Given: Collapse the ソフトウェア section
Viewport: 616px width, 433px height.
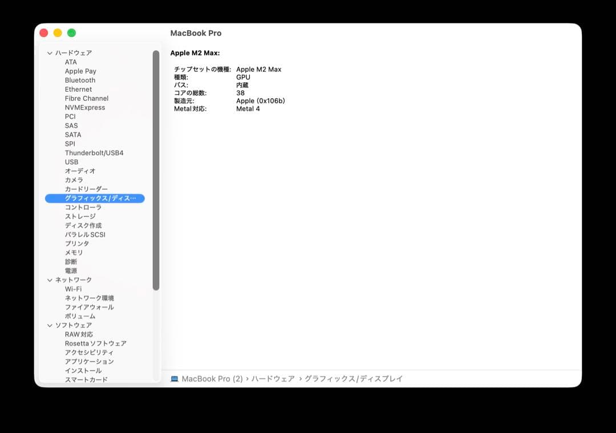Looking at the screenshot, I should pyautogui.click(x=50, y=325).
